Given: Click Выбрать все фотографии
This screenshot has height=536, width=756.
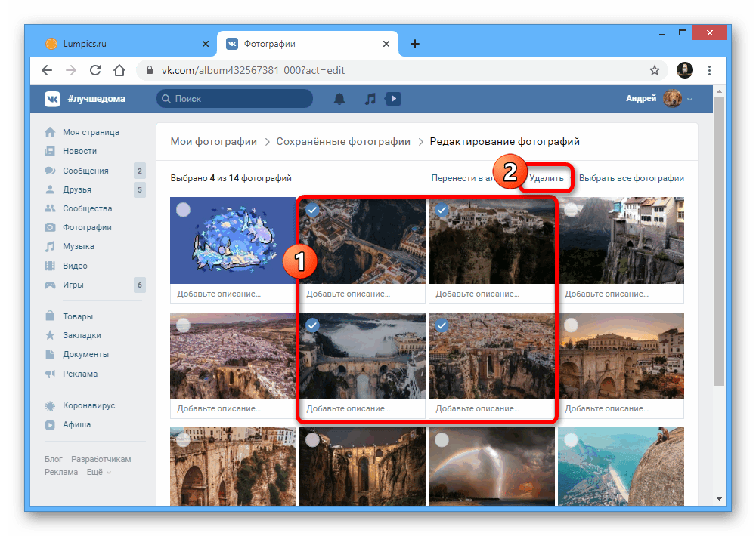Looking at the screenshot, I should tap(631, 178).
